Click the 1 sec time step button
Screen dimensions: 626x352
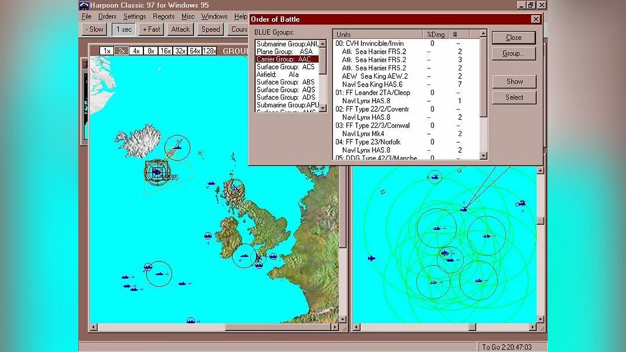pos(124,29)
